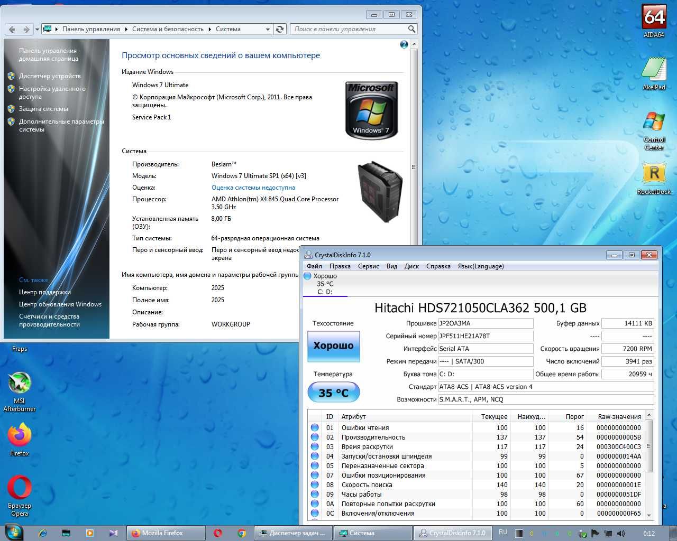Click the clock showing 0:12
This screenshot has width=677, height=541.
coord(649,533)
